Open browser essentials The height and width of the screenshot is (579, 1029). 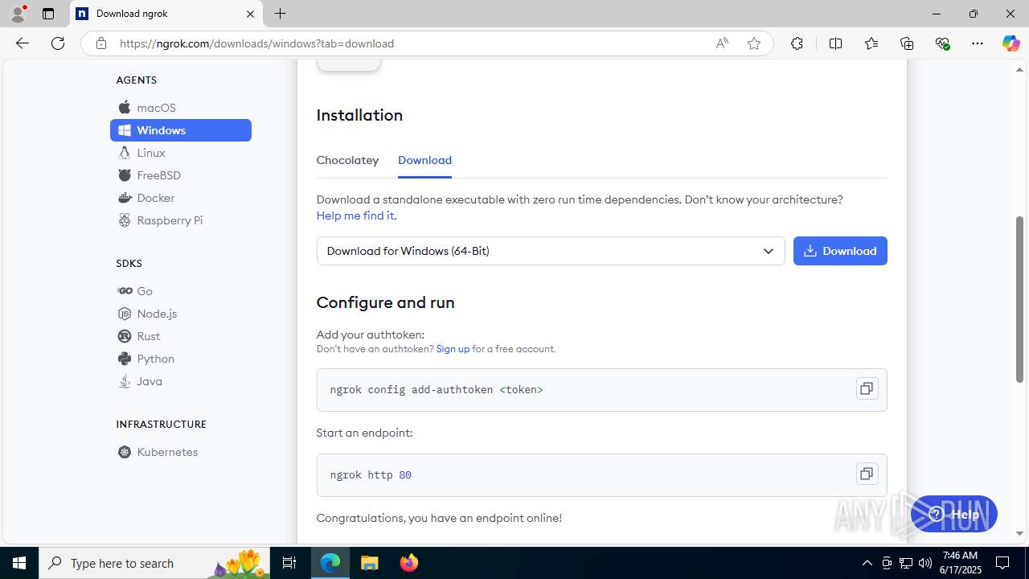pos(943,43)
